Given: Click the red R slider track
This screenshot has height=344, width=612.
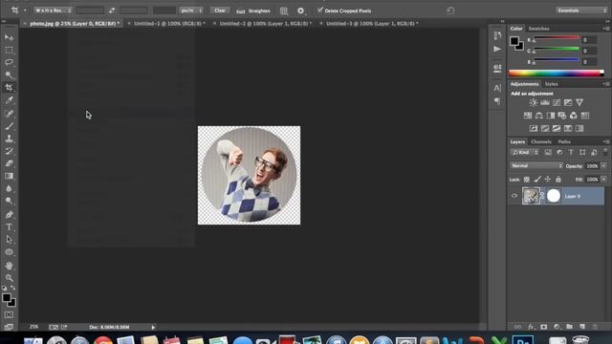Looking at the screenshot, I should [x=557, y=37].
